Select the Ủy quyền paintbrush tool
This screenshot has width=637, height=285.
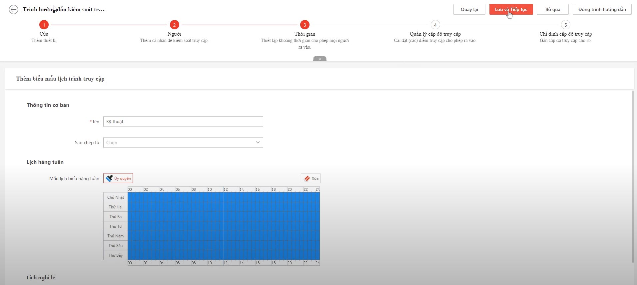click(118, 178)
